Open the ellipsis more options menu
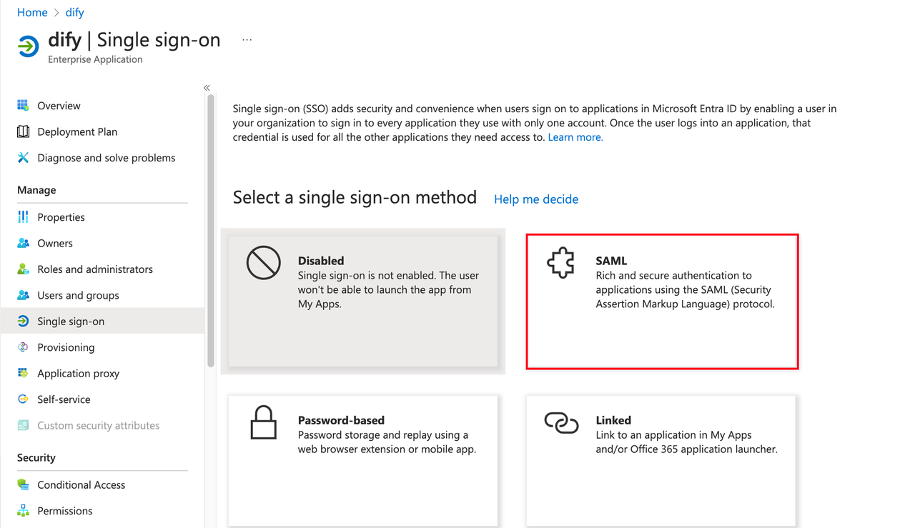Viewport: 915px width, 528px height. [247, 40]
